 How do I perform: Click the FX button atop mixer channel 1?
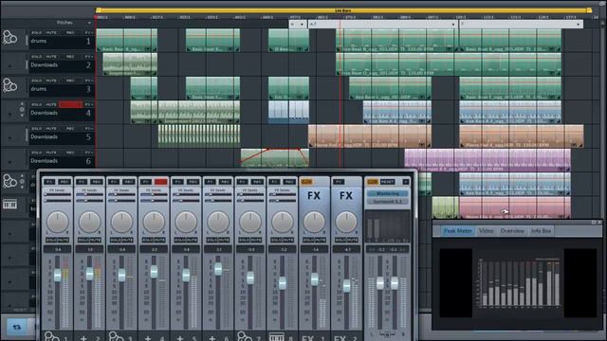coord(49,182)
